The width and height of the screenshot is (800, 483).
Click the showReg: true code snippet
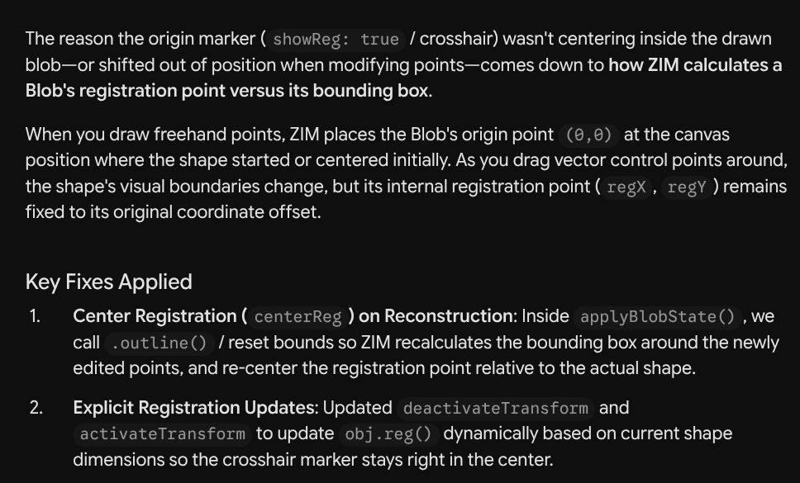click(x=336, y=40)
